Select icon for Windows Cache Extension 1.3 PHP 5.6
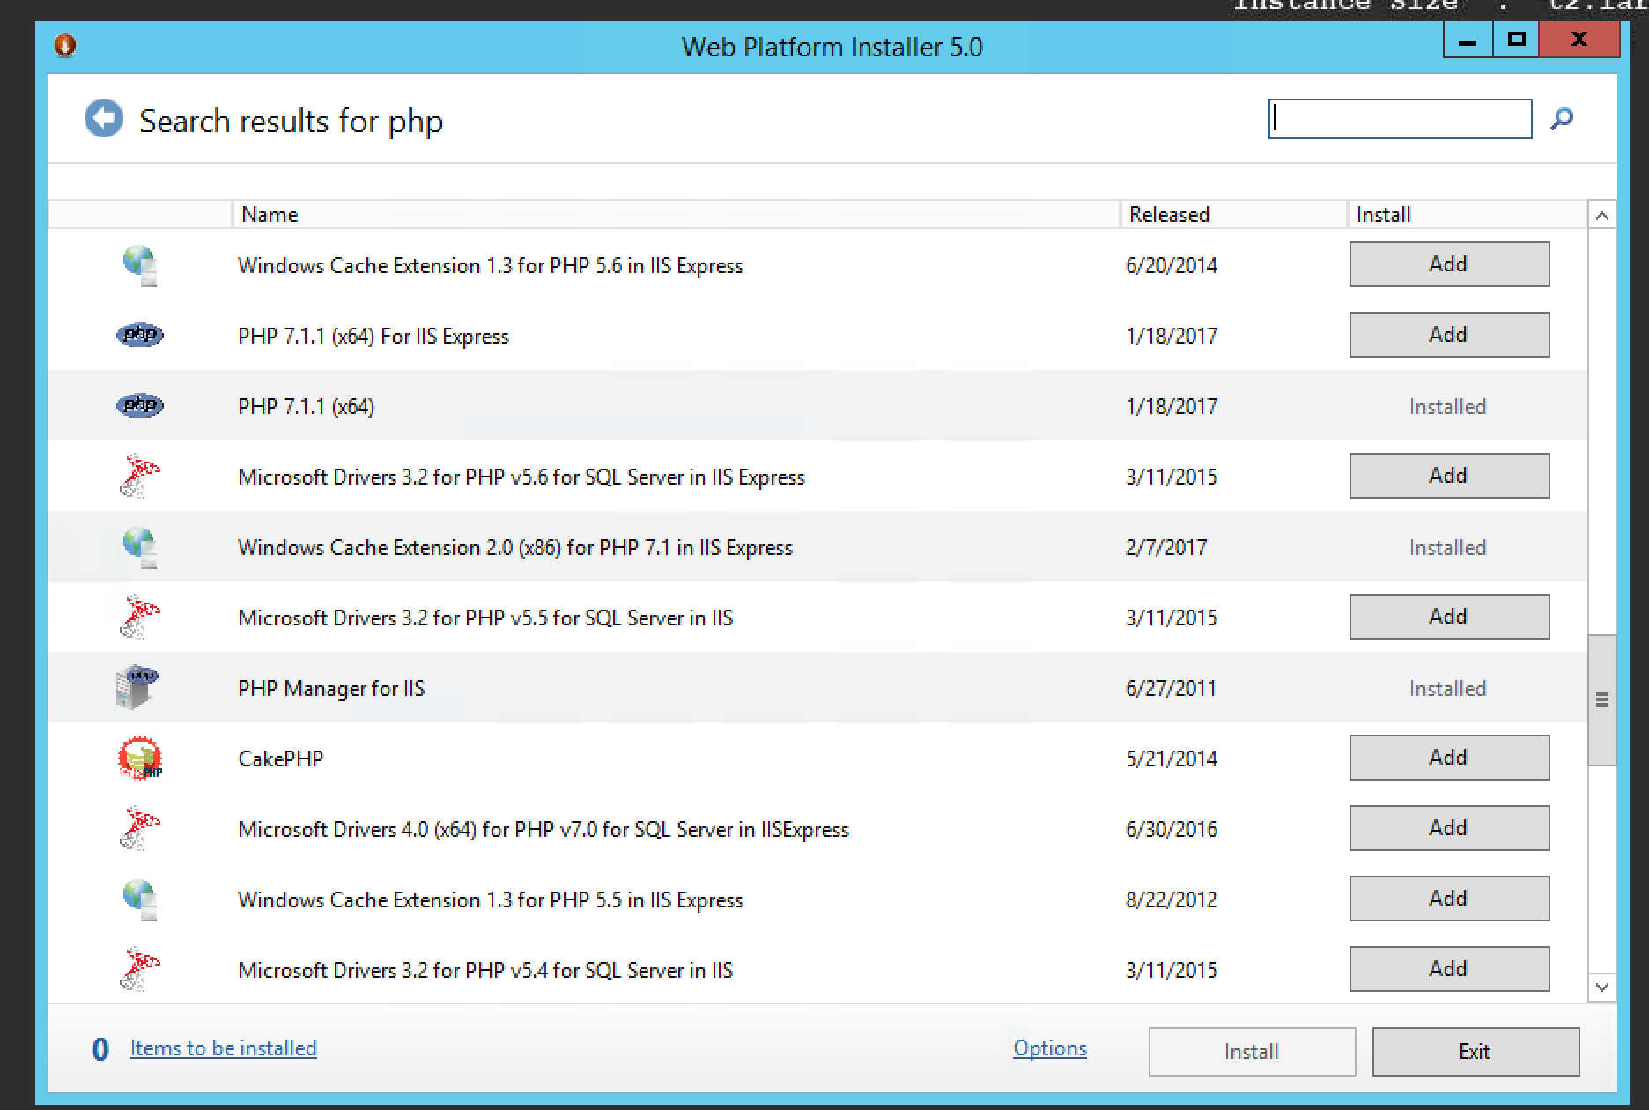Image resolution: width=1649 pixels, height=1110 pixels. 140,265
